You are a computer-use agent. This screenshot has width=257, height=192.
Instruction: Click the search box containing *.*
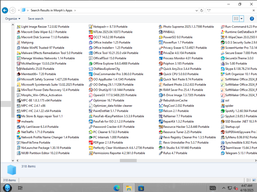pyautogui.click(x=229, y=10)
